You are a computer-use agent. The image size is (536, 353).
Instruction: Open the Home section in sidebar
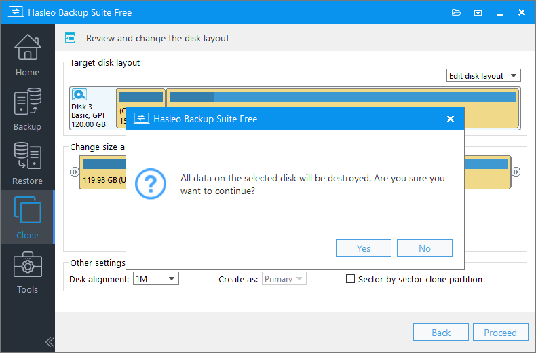tap(27, 54)
